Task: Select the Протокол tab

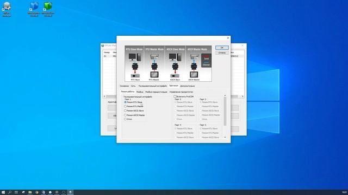Action: coord(173,86)
